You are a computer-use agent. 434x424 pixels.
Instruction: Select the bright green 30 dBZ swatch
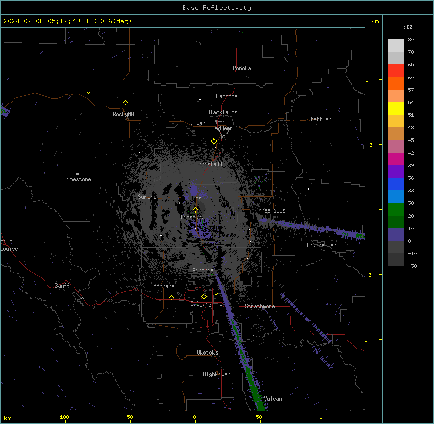pyautogui.click(x=396, y=209)
